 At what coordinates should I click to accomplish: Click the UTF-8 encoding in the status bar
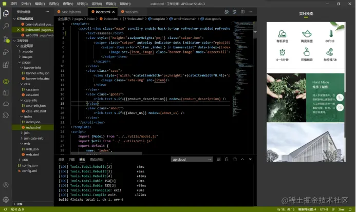(x=324, y=209)
